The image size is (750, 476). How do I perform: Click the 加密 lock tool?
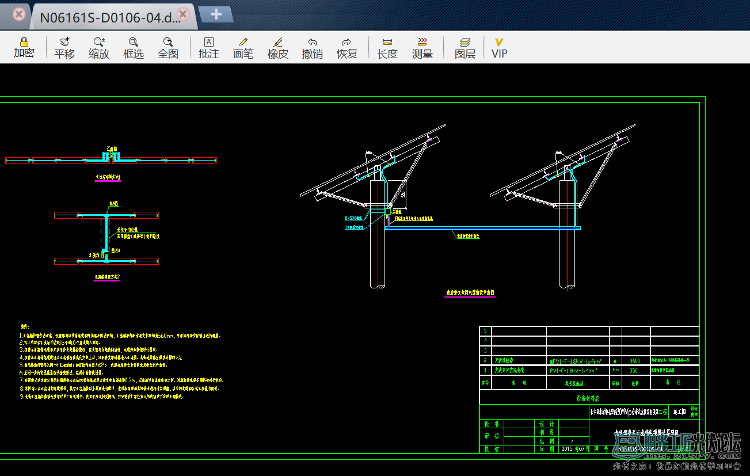(24, 48)
